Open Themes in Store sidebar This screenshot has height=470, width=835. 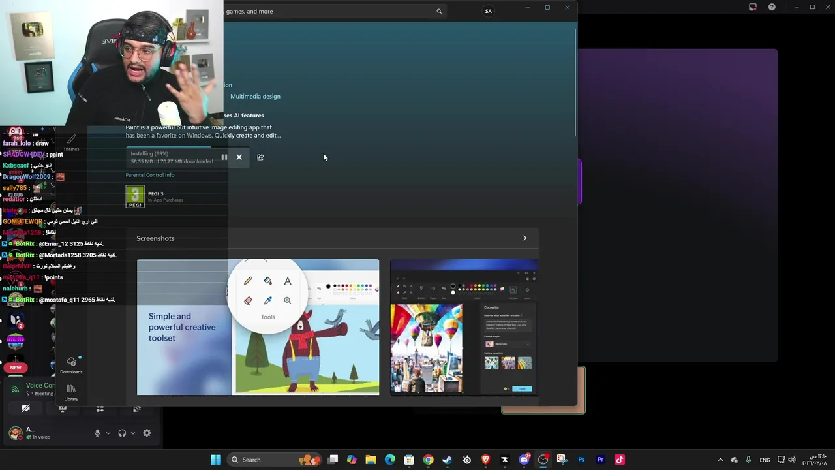pyautogui.click(x=71, y=142)
